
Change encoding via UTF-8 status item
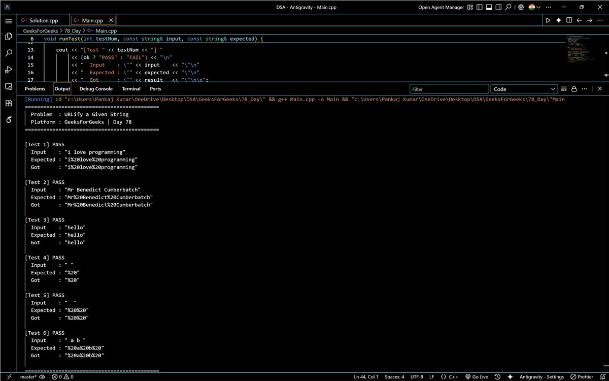416,377
